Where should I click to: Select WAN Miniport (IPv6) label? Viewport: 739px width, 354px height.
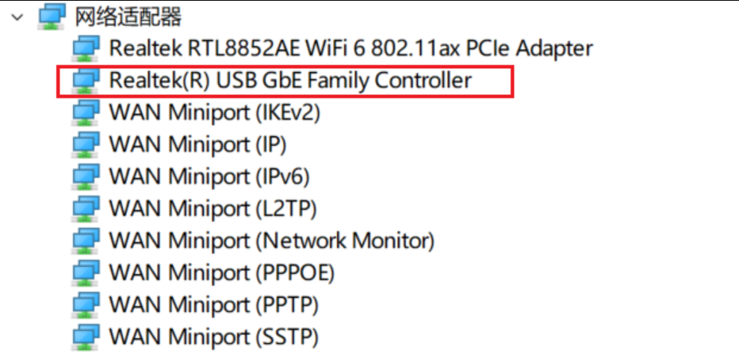[x=209, y=177]
